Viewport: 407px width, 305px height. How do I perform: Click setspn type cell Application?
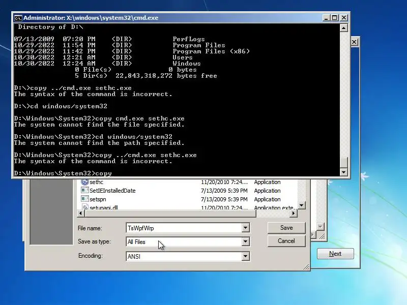(x=268, y=199)
